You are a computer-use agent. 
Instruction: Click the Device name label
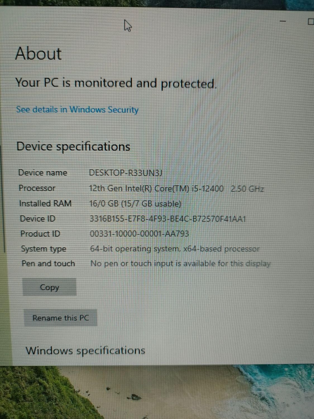43,173
